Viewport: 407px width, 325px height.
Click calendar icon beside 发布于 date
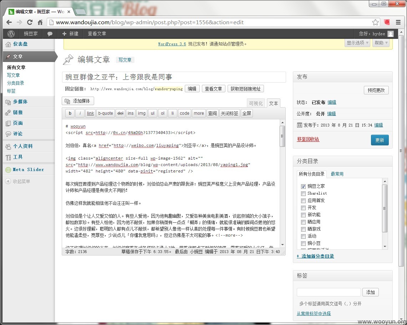(299, 125)
